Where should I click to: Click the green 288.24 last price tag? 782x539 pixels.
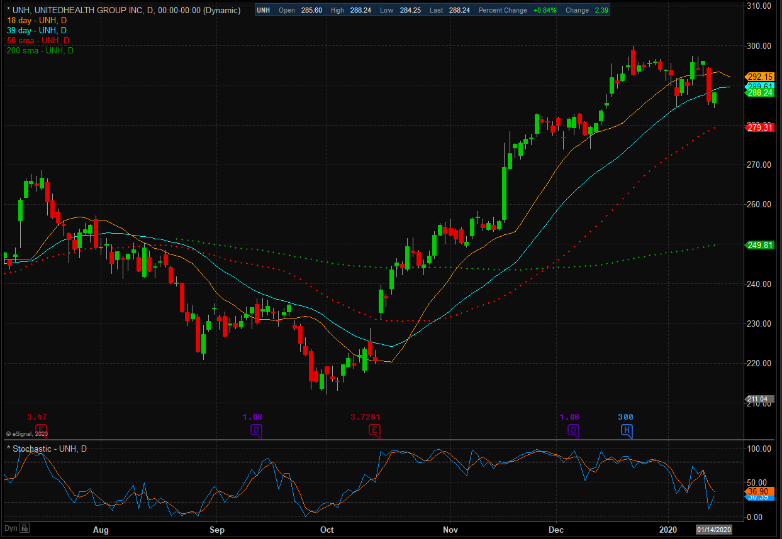(760, 92)
